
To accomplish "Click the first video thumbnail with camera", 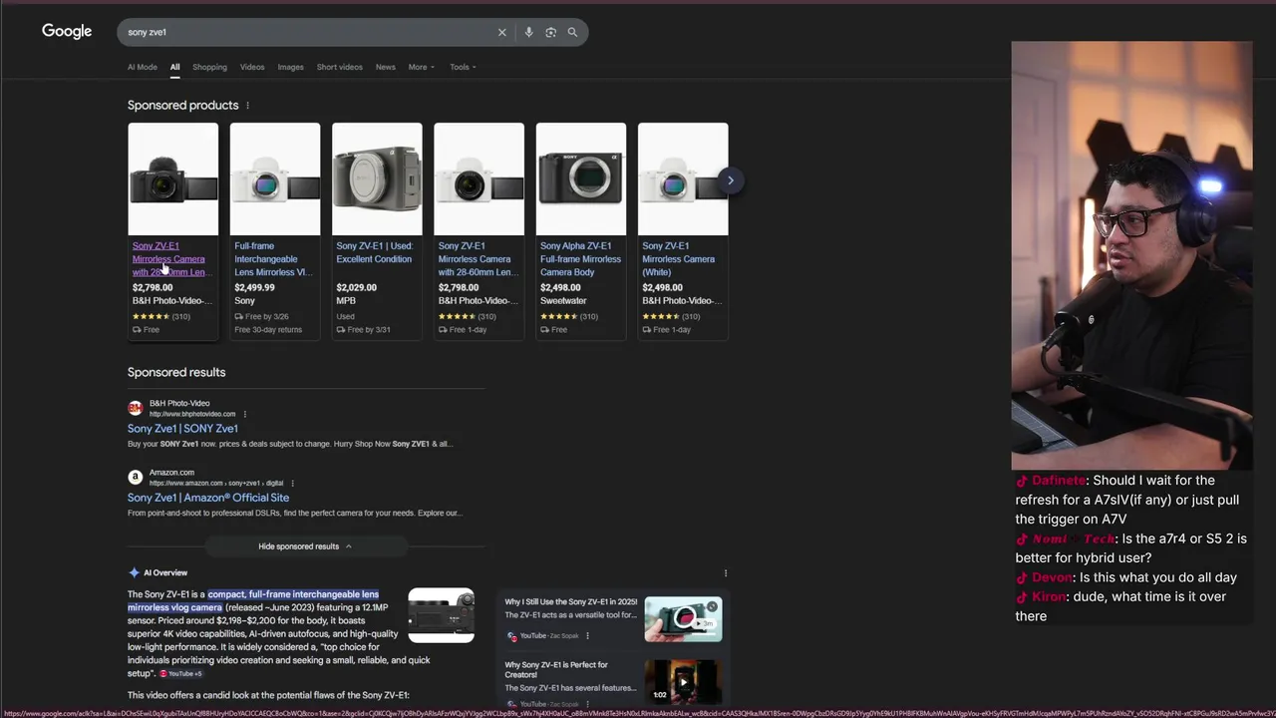I will [683, 619].
